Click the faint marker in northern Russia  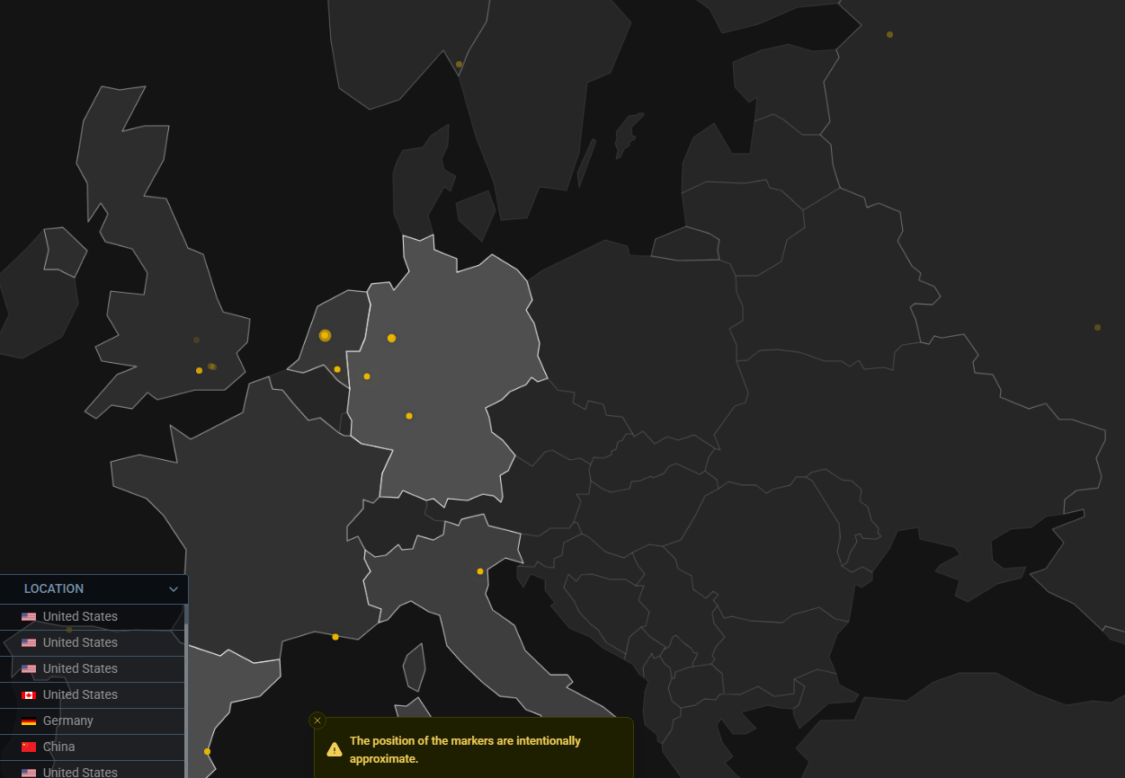[x=889, y=34]
